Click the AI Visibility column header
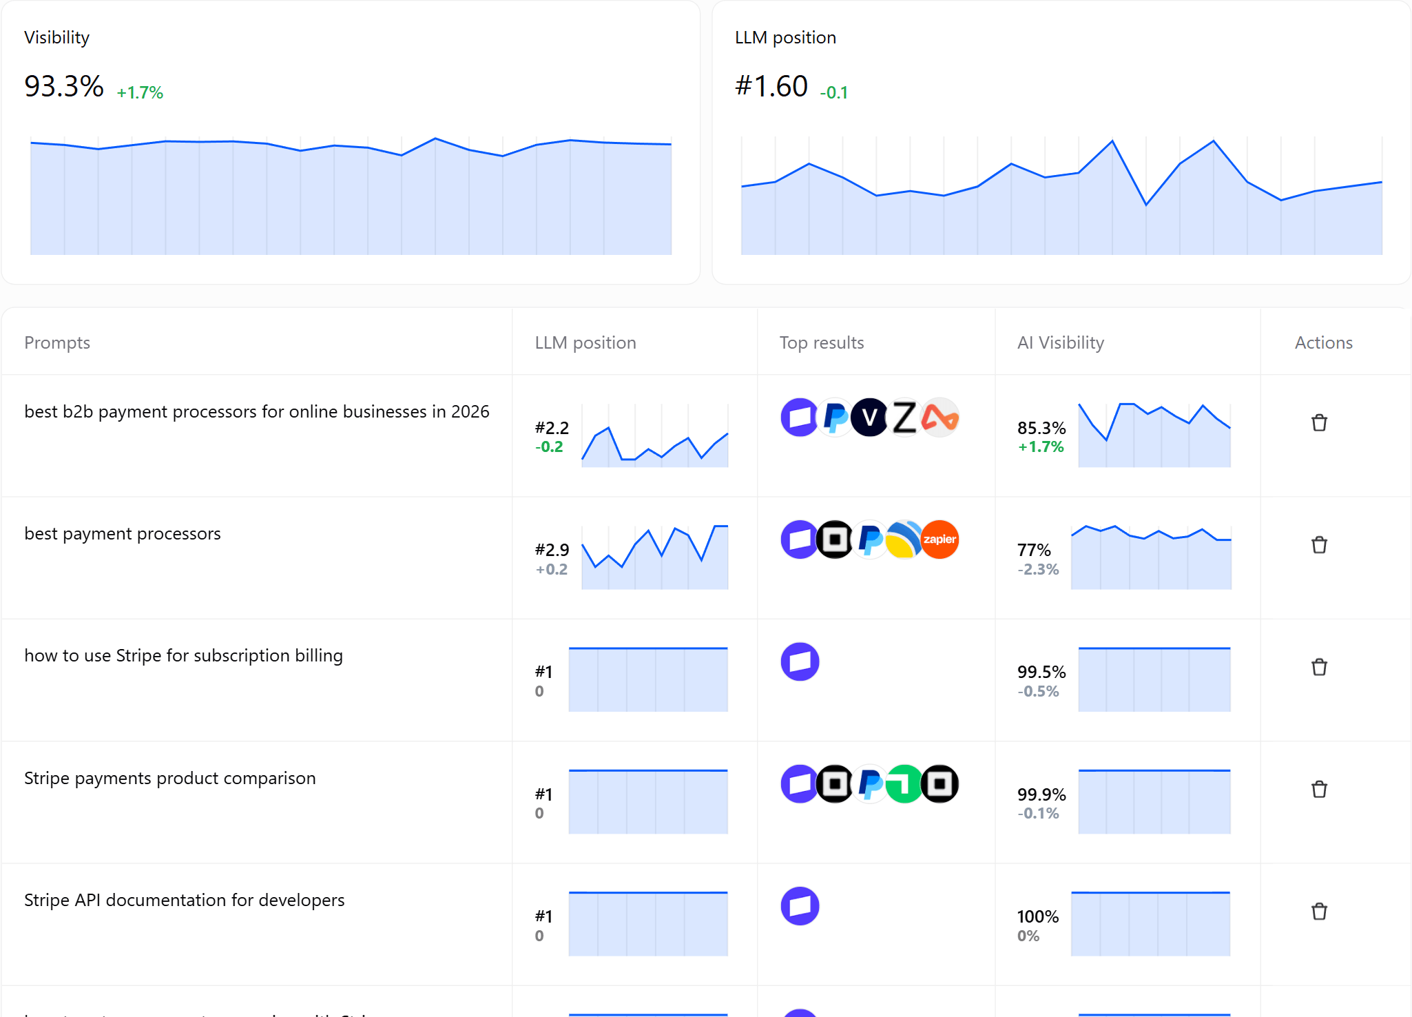Screen dimensions: 1412x1017 point(1061,342)
